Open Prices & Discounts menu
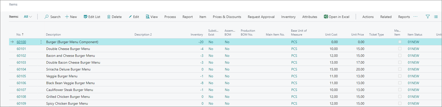 click(x=227, y=17)
